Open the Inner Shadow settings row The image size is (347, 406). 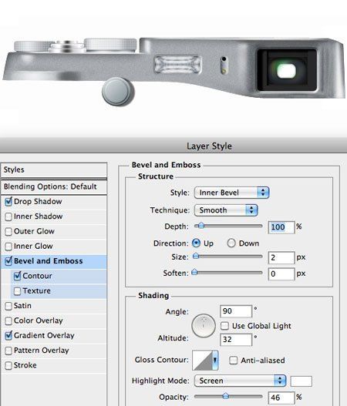54,216
